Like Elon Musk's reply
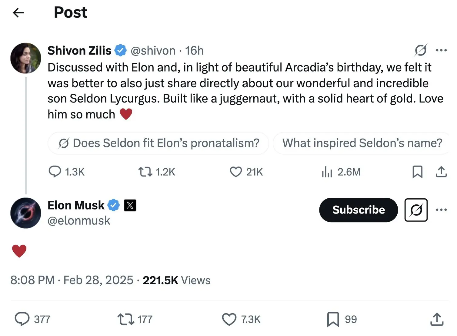This screenshot has height=336, width=457. pyautogui.click(x=229, y=319)
